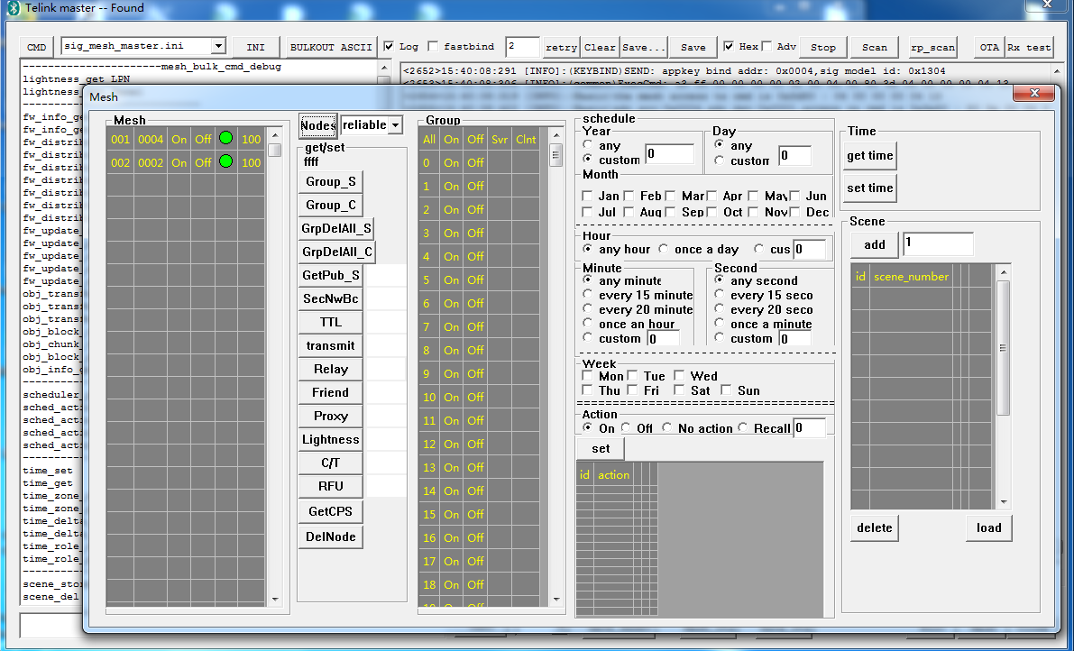
Task: Click the get time button
Action: click(870, 156)
